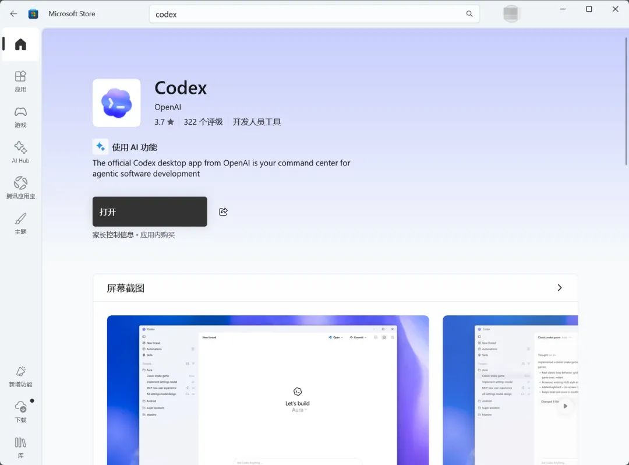This screenshot has width=629, height=465.
Task: Click the Codex title heading
Action: click(181, 88)
